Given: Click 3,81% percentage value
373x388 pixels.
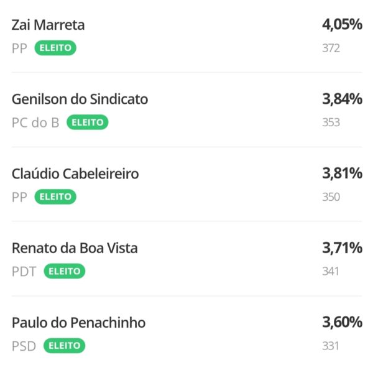Looking at the screenshot, I should (x=341, y=174).
